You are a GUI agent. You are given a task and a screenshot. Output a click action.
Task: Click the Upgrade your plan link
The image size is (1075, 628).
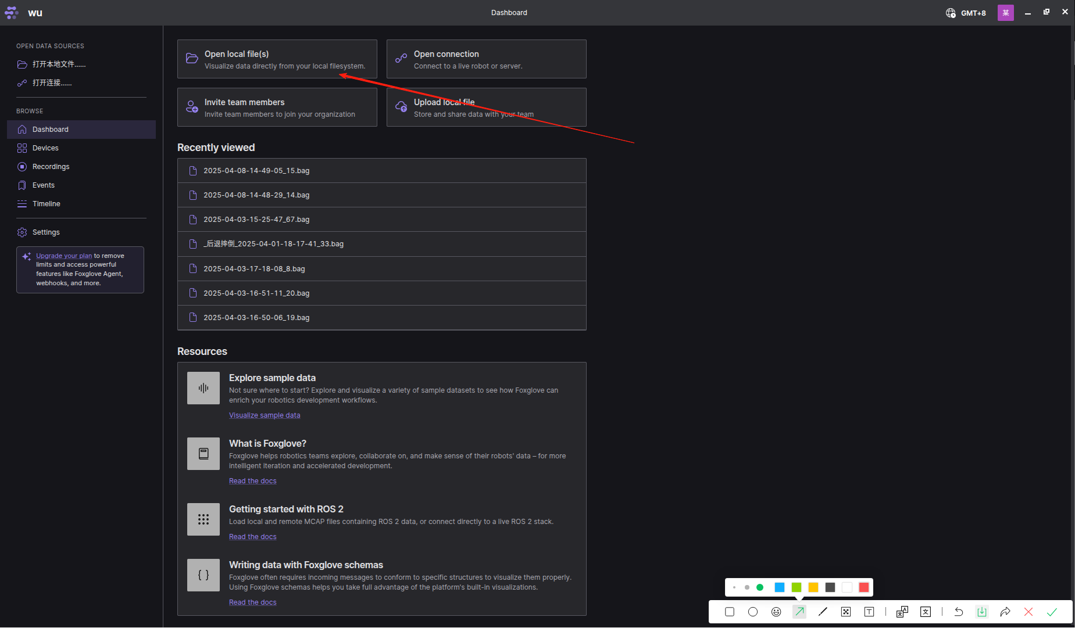click(x=64, y=256)
